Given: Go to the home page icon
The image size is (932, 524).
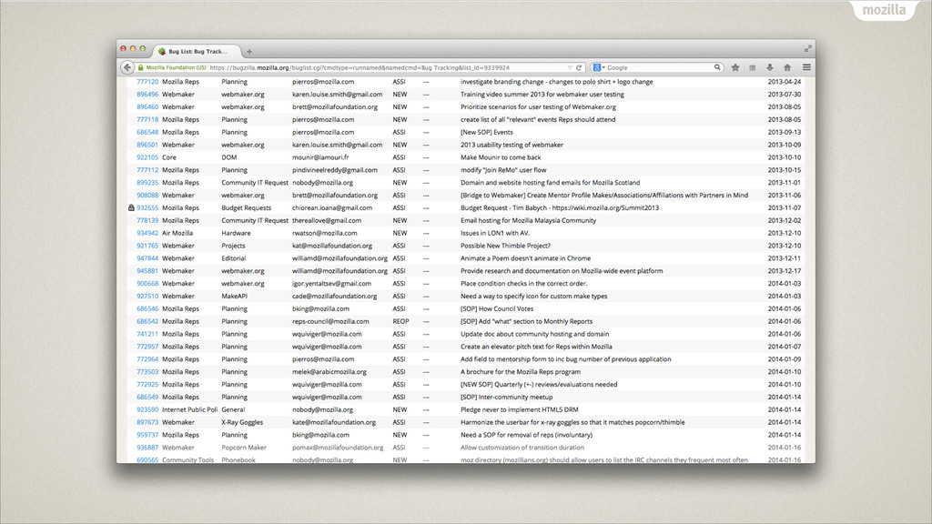Looking at the screenshot, I should point(787,67).
